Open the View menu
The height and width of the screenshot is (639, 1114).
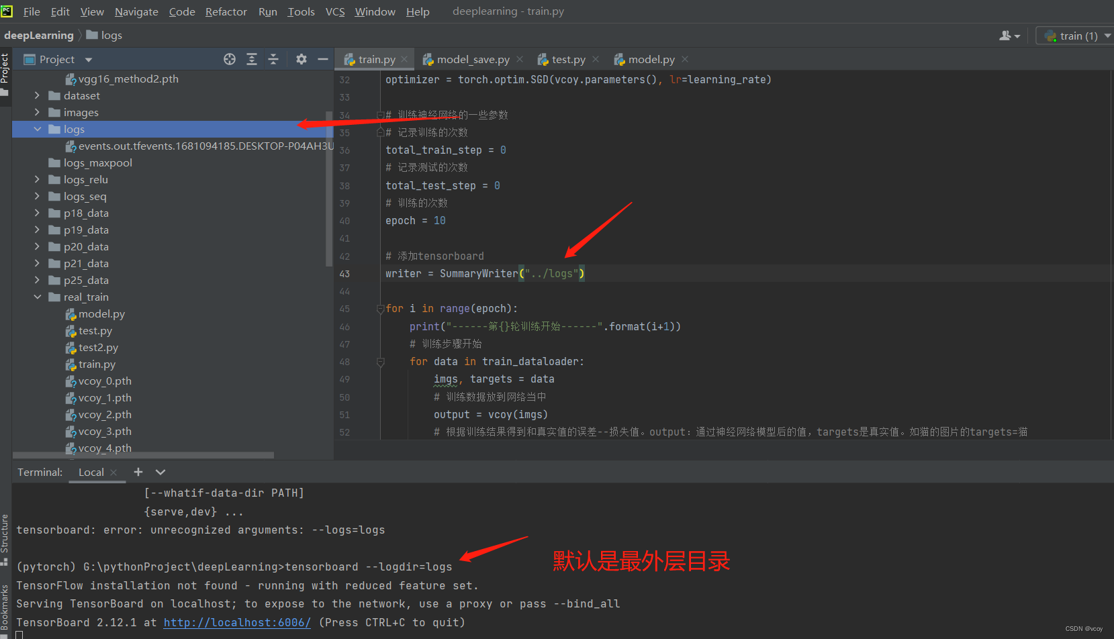[x=92, y=11]
